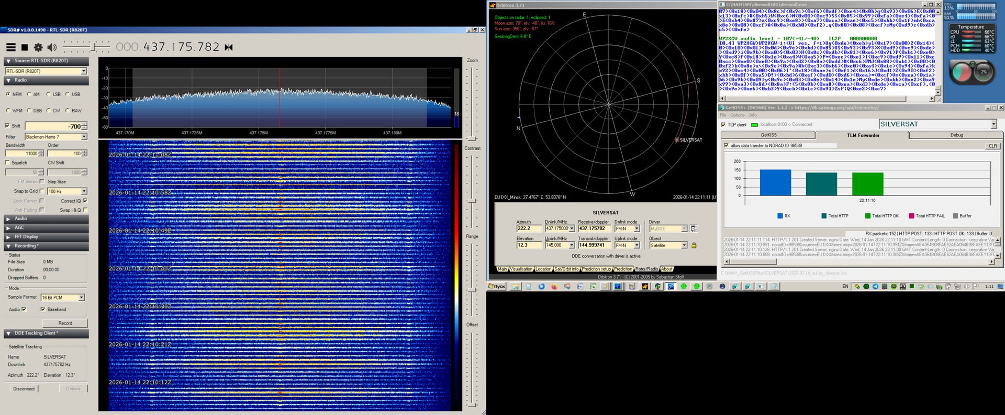Stop the SDR radio playback
The image size is (1005, 415).
25,47
